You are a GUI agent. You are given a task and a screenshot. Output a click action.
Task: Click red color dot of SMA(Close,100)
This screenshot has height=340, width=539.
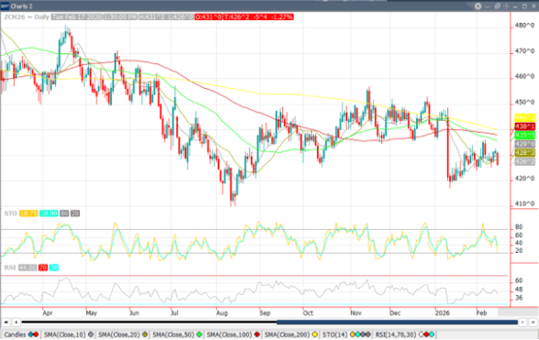(257, 335)
